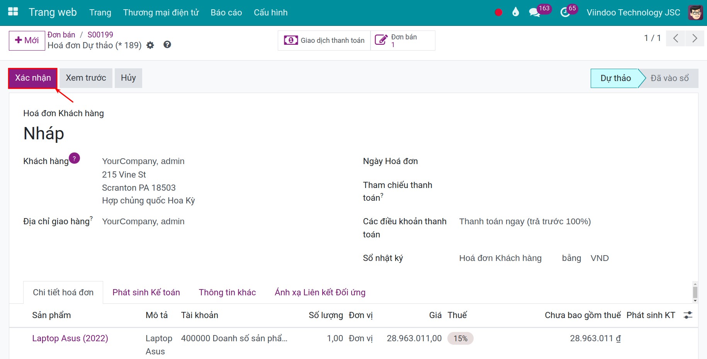
Task: Go to previous record arrow
Action: click(x=676, y=38)
